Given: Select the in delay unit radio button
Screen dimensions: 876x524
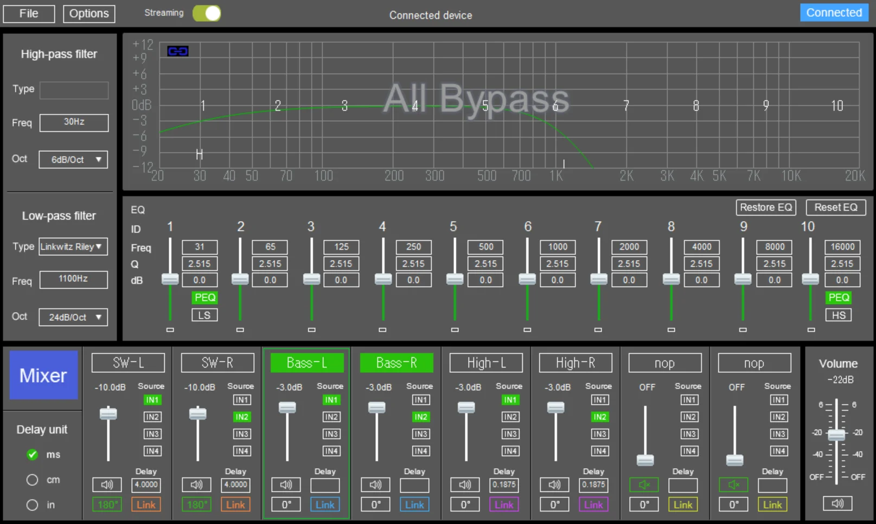Looking at the screenshot, I should tap(33, 505).
